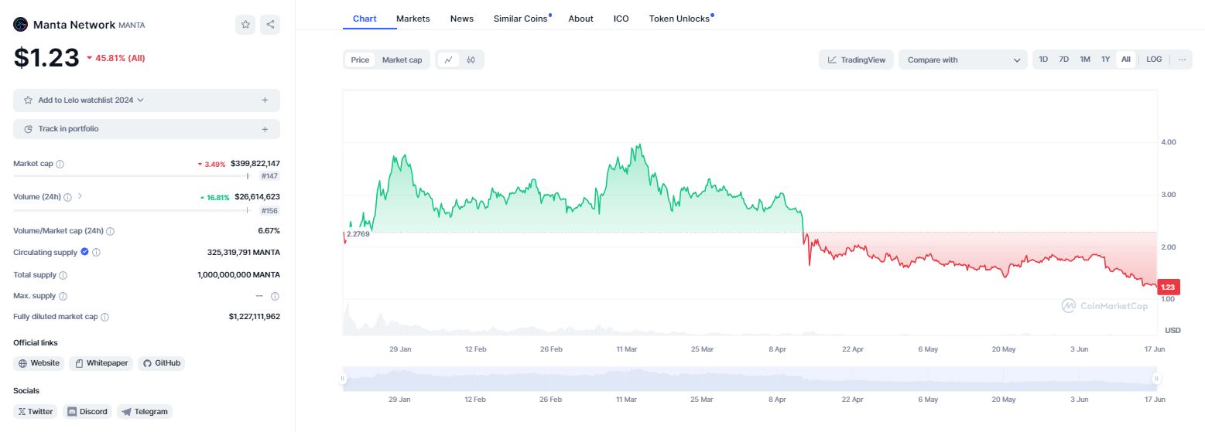Click info icon next to Total supply
Screen dimensions: 1205x432
pos(63,275)
